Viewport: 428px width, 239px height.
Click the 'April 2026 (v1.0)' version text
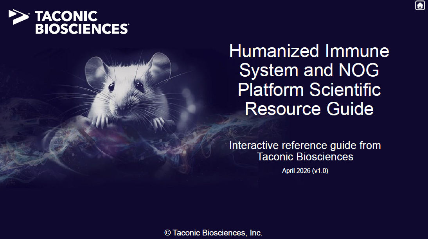point(305,171)
